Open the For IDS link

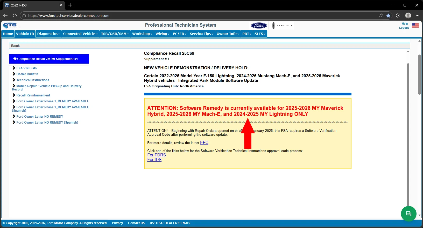tap(154, 159)
